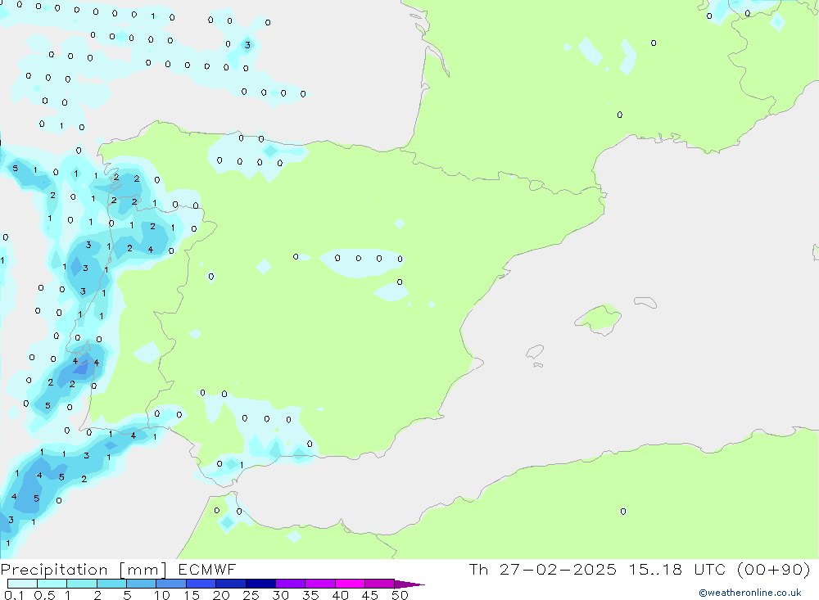Click the '25' legend scale label

tap(251, 595)
